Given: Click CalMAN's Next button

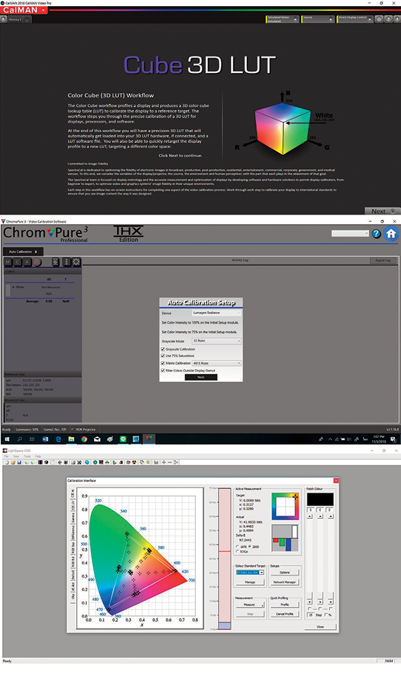Looking at the screenshot, I should 383,211.
